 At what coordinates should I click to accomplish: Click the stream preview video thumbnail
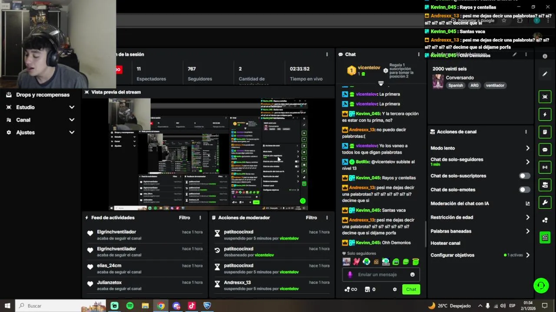pos(208,154)
